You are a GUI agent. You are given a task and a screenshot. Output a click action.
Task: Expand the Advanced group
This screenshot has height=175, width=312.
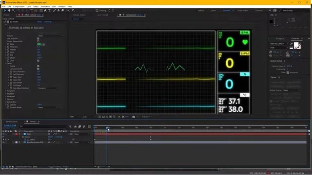pos(5,96)
